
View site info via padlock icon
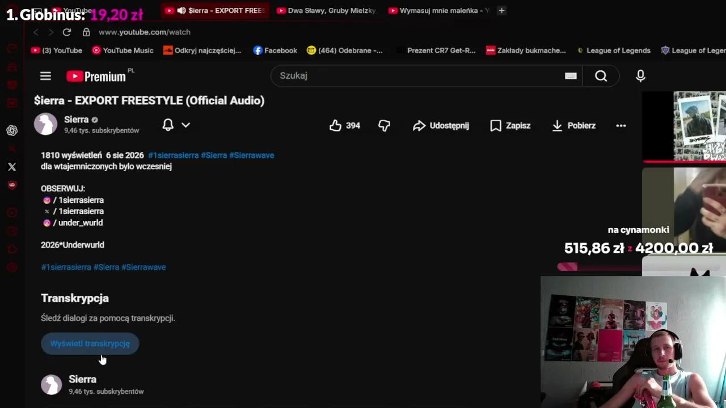coord(86,32)
